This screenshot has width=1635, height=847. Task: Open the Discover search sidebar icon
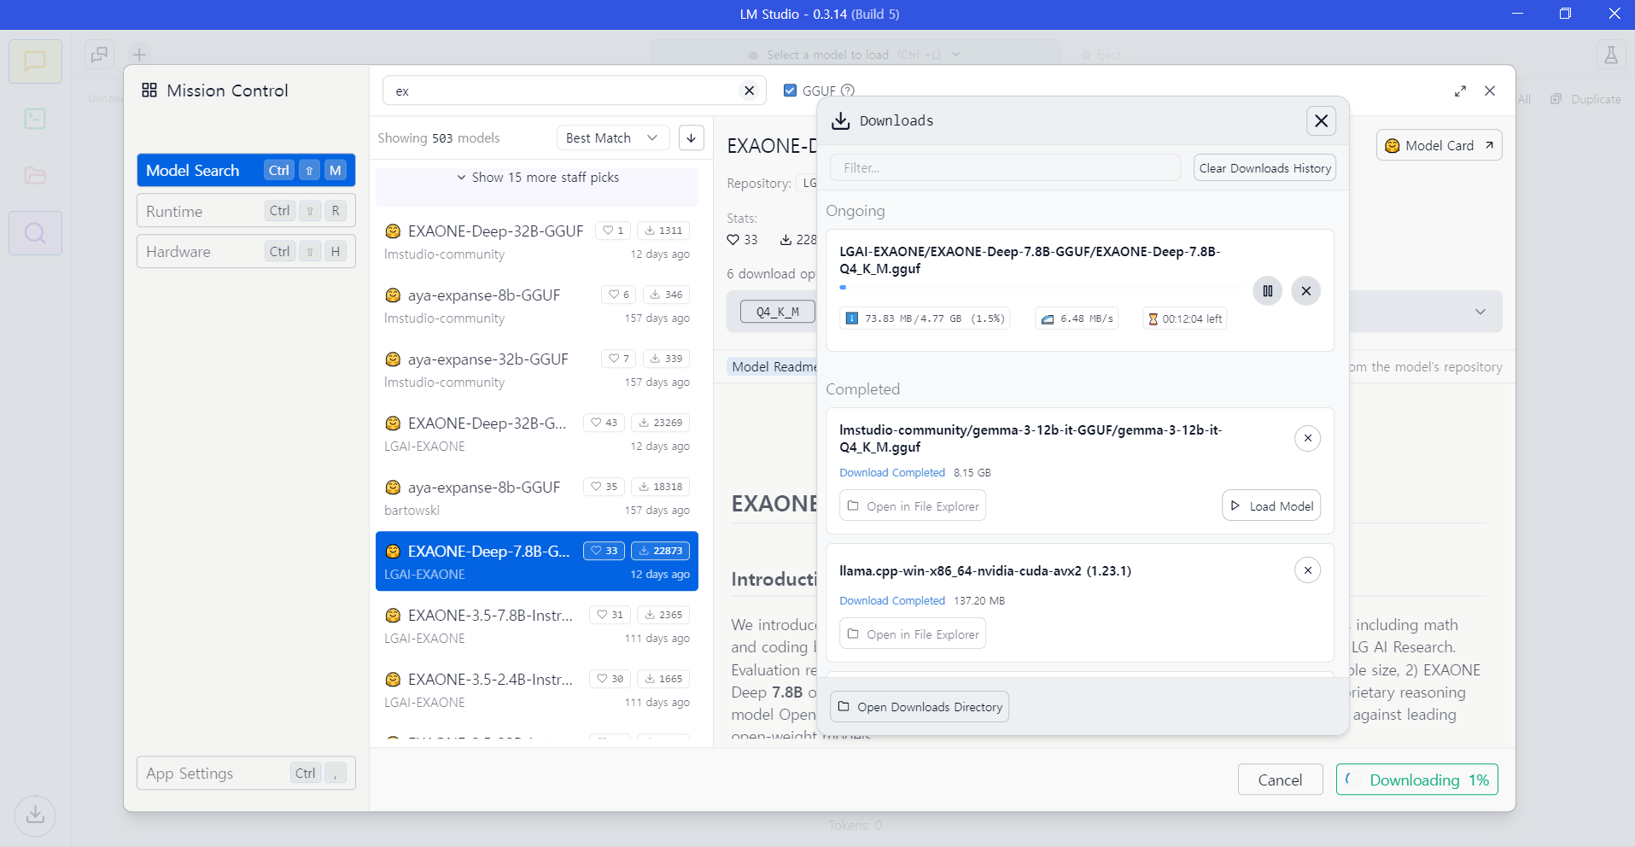pyautogui.click(x=35, y=233)
